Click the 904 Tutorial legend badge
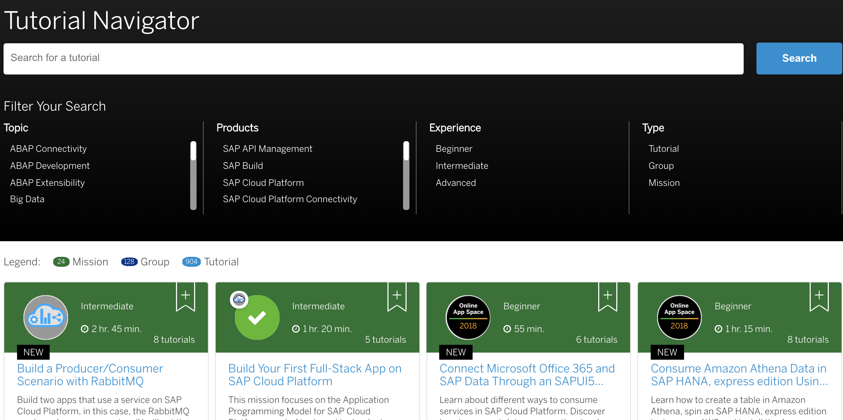 click(x=191, y=262)
